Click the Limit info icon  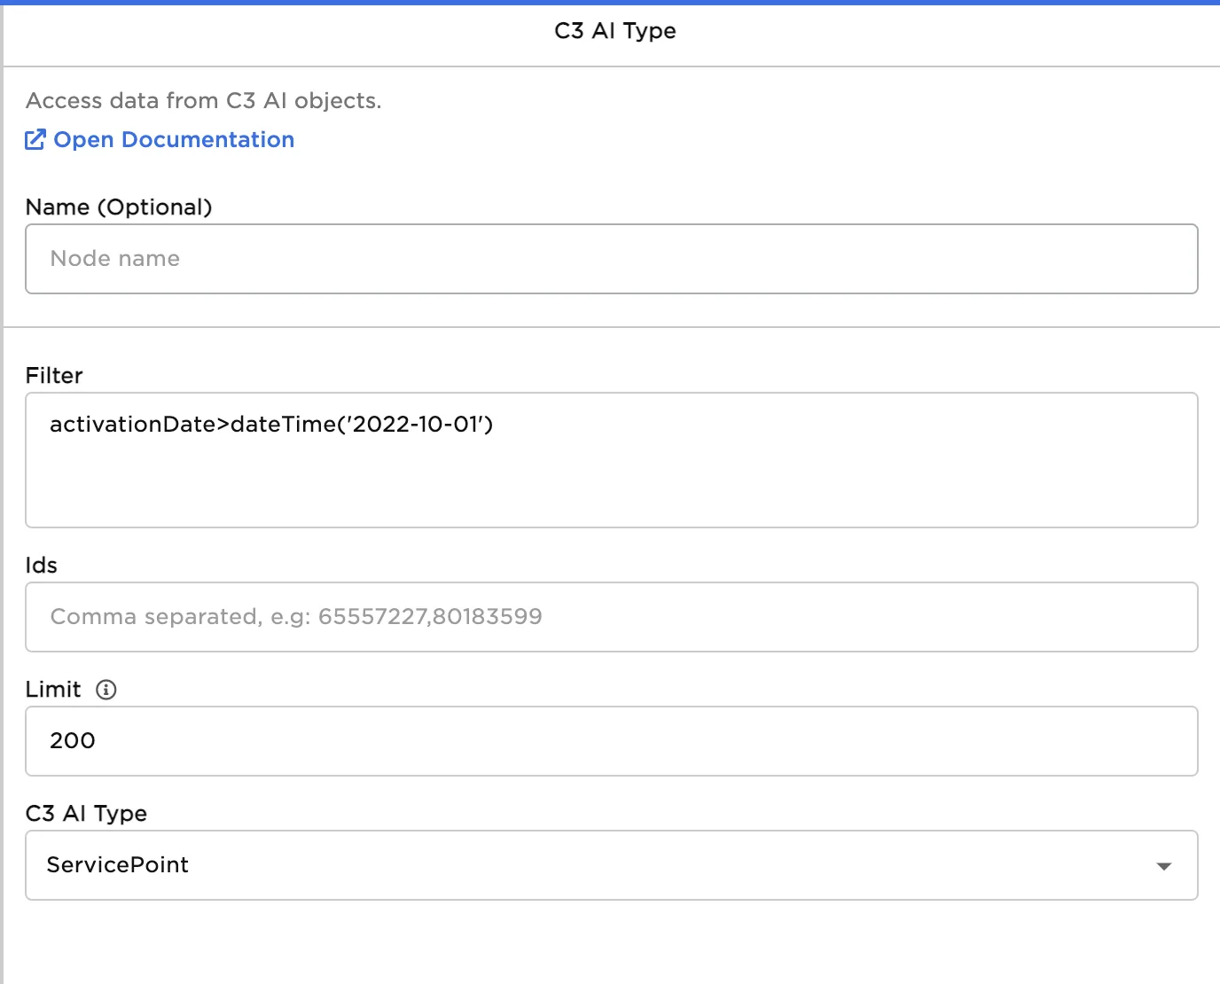106,690
